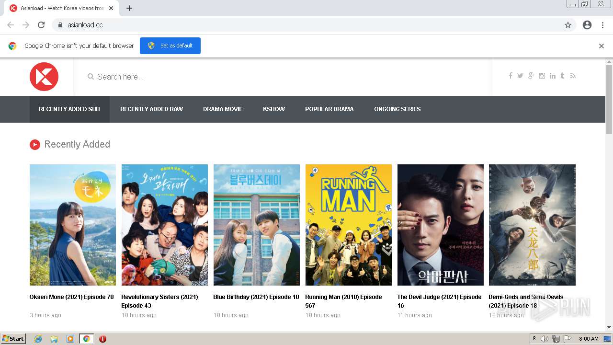Viewport: 613px width, 345px height.
Task: Open the Instagram social link
Action: (x=542, y=76)
